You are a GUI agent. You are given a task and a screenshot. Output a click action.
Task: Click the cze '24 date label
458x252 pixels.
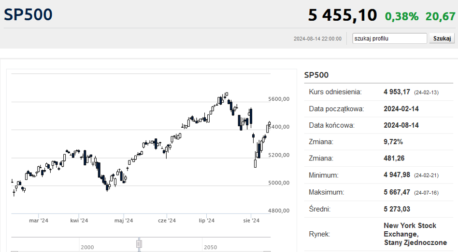(x=167, y=221)
